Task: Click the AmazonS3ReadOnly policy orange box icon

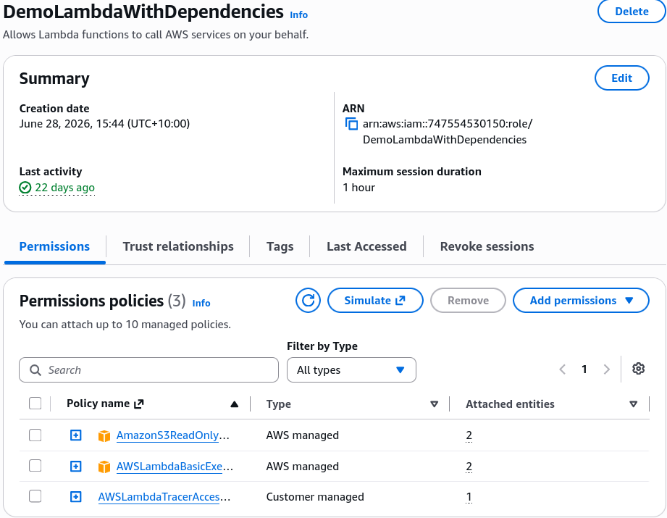Action: pos(104,436)
